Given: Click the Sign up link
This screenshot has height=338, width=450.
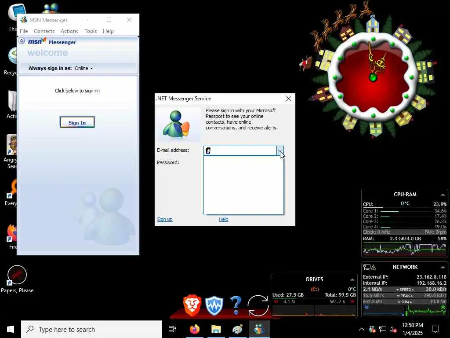Looking at the screenshot, I should pyautogui.click(x=165, y=219).
